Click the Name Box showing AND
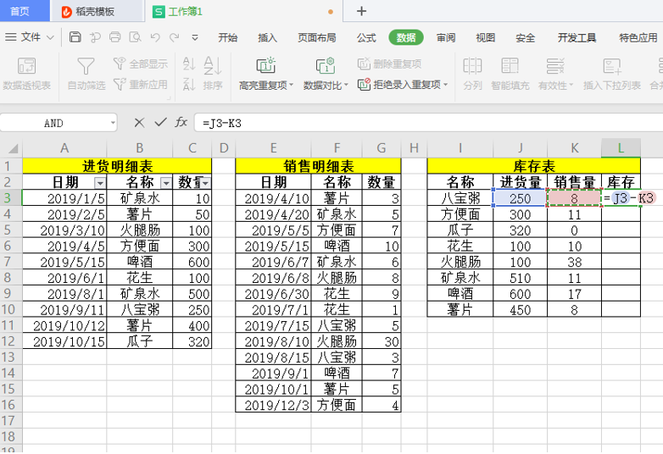The image size is (663, 454). click(53, 123)
